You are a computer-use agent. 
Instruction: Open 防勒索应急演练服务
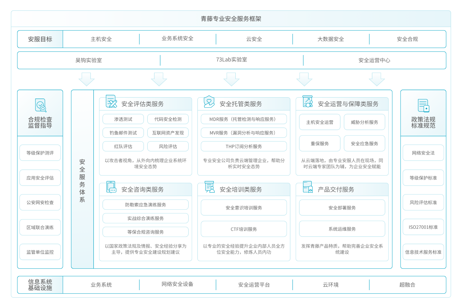tap(146, 205)
